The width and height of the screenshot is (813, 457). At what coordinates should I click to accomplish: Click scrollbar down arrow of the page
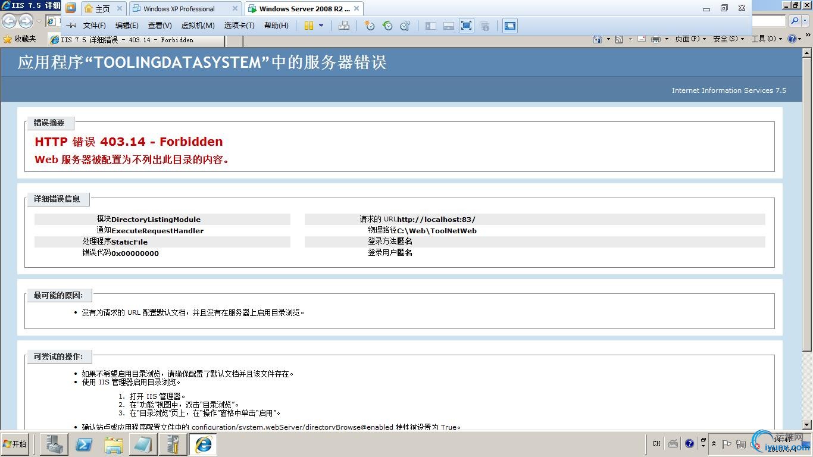click(807, 425)
